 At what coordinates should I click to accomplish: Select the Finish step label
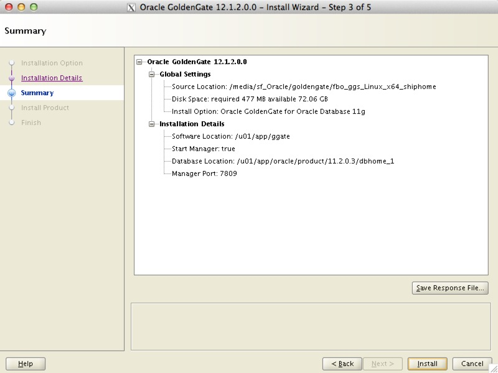point(31,122)
